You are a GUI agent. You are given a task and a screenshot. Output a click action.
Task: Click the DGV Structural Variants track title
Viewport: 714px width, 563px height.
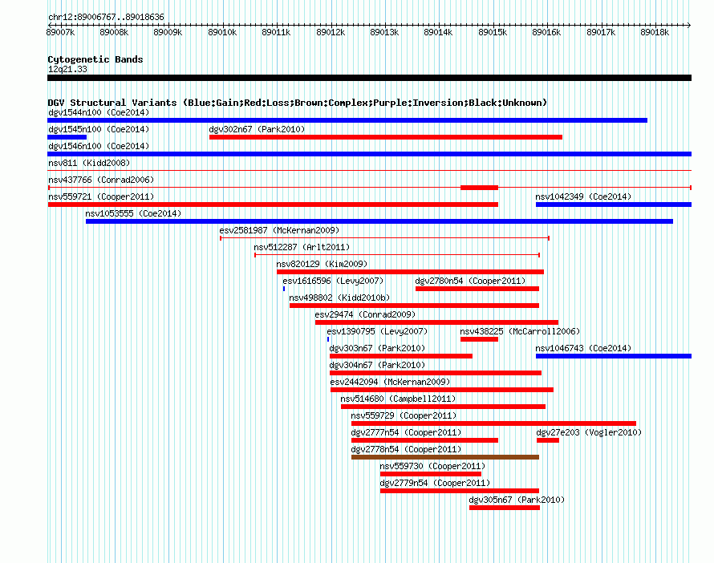click(x=298, y=103)
